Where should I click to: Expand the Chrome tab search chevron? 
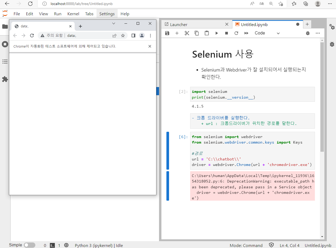(114, 23)
